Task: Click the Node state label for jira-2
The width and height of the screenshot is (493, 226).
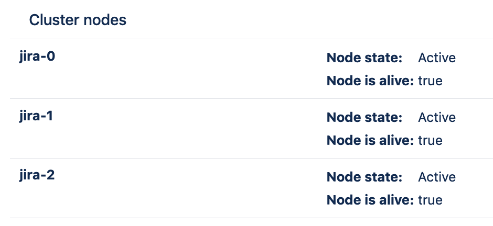Action: pos(364,177)
